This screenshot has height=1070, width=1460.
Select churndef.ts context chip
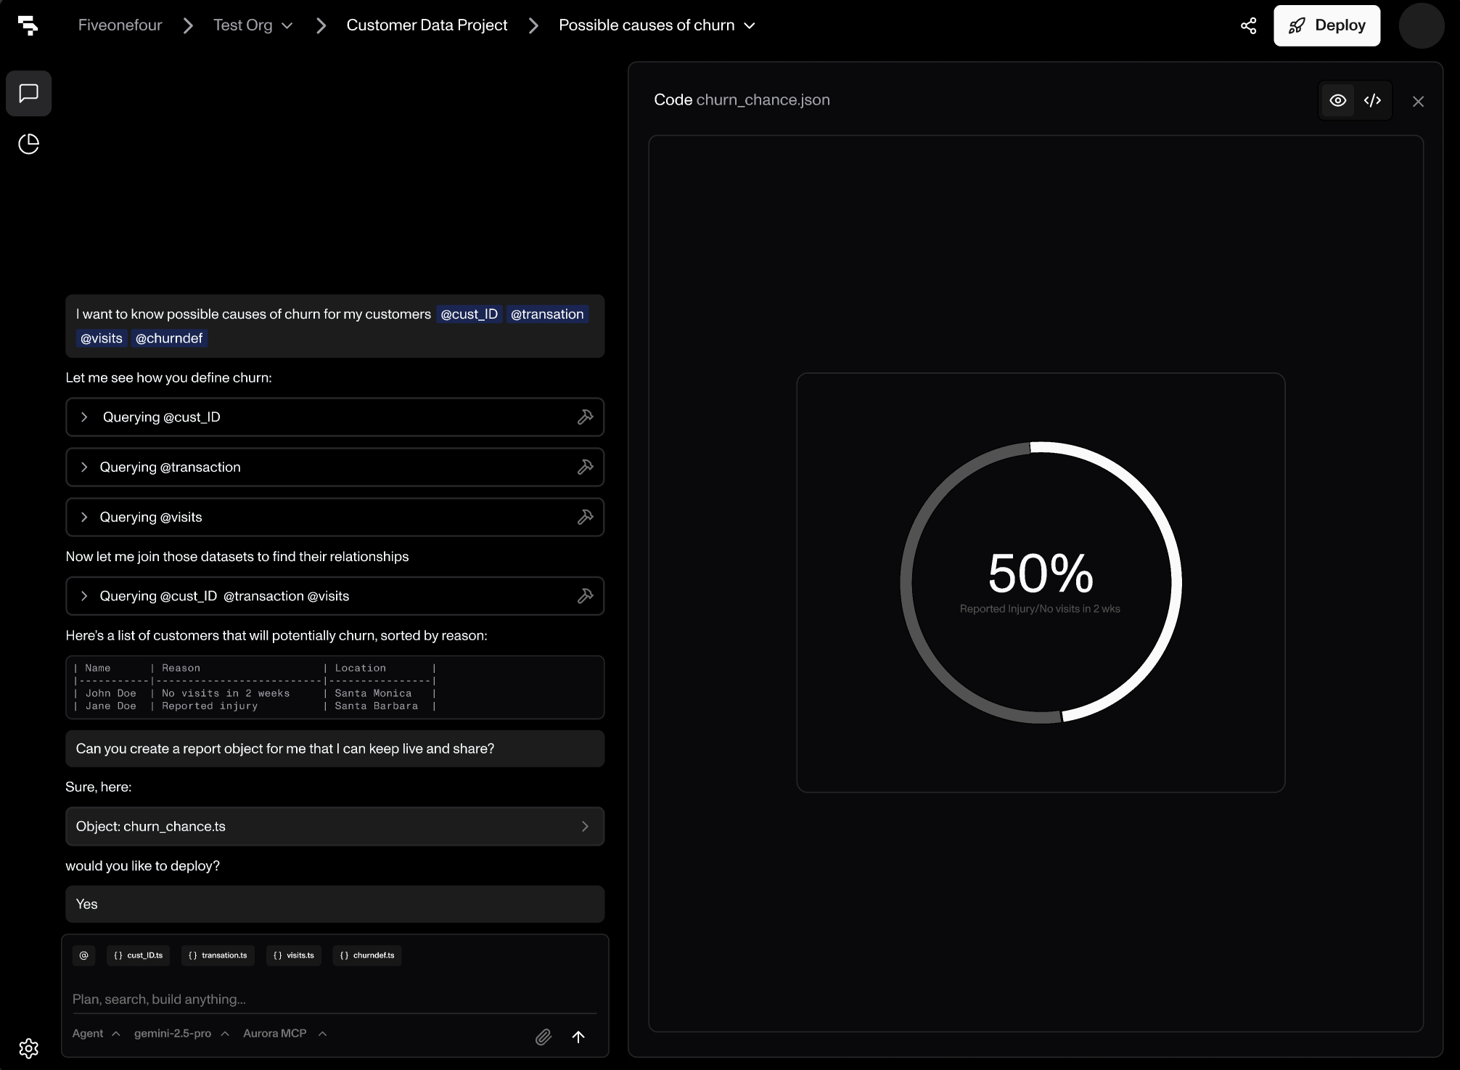point(367,955)
